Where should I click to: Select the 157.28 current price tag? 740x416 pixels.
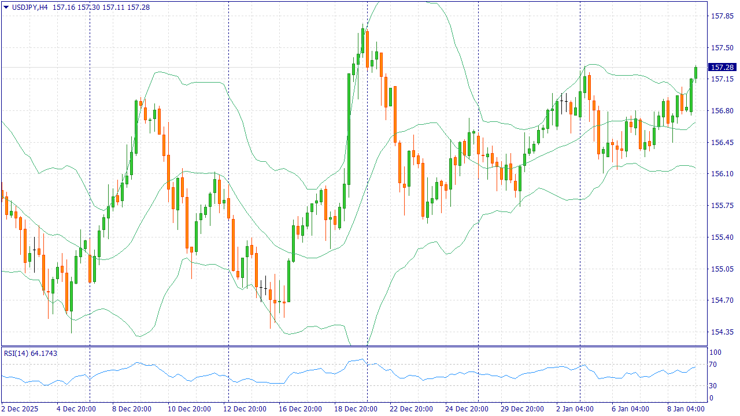722,68
